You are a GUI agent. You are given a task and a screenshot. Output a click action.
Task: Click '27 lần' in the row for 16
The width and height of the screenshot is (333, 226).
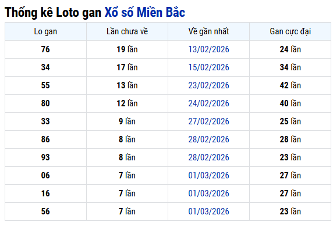point(291,193)
